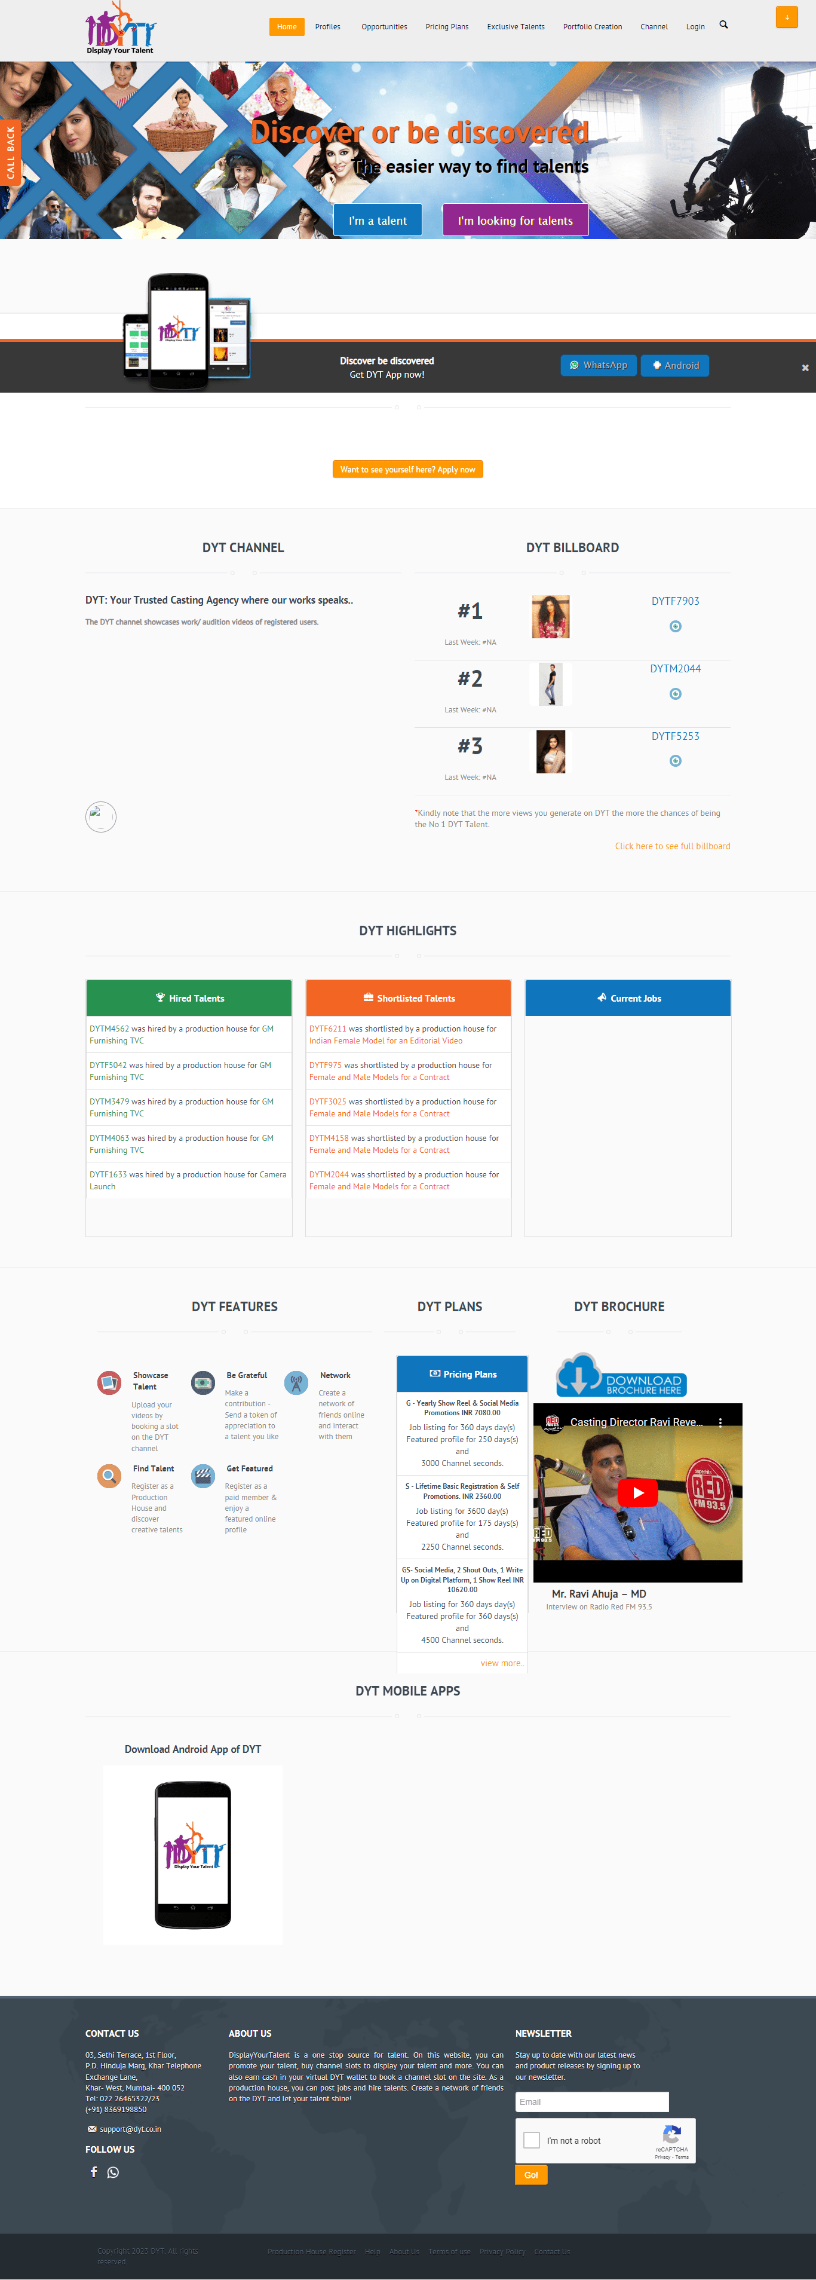The height and width of the screenshot is (2280, 816).
Task: Click the newsletter Email input field
Action: pos(592,2102)
